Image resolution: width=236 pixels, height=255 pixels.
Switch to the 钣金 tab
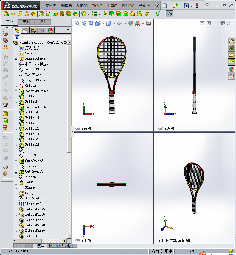click(x=43, y=22)
